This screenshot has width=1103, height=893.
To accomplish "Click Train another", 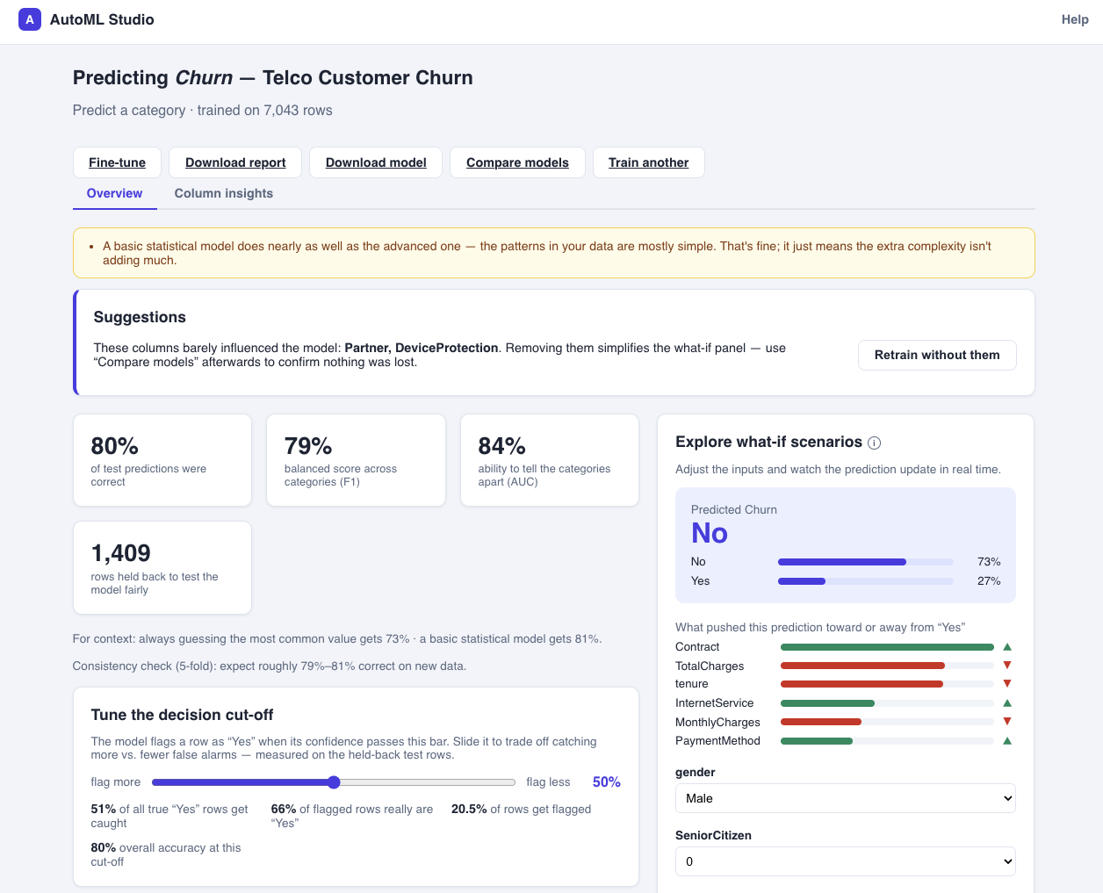I will pyautogui.click(x=649, y=162).
